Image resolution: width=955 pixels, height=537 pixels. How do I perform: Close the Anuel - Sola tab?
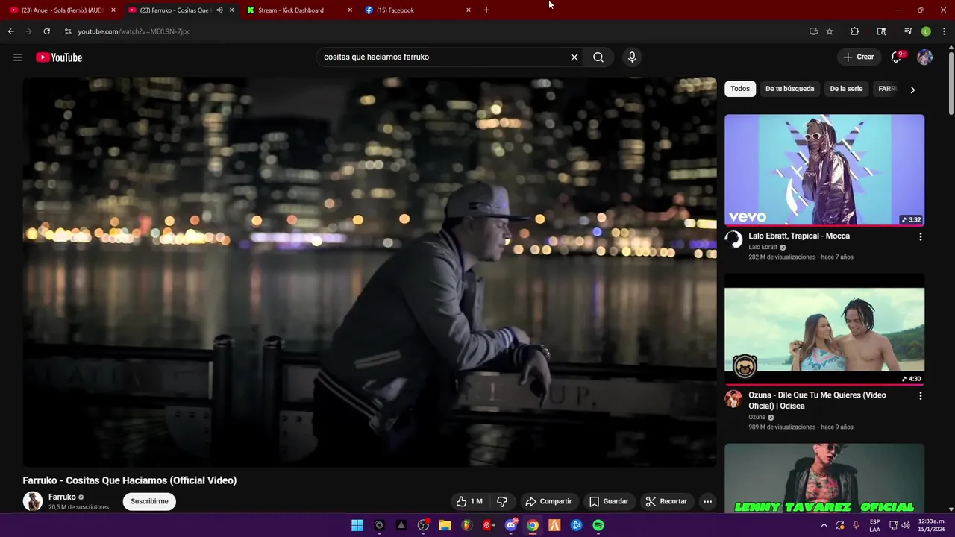pos(113,10)
